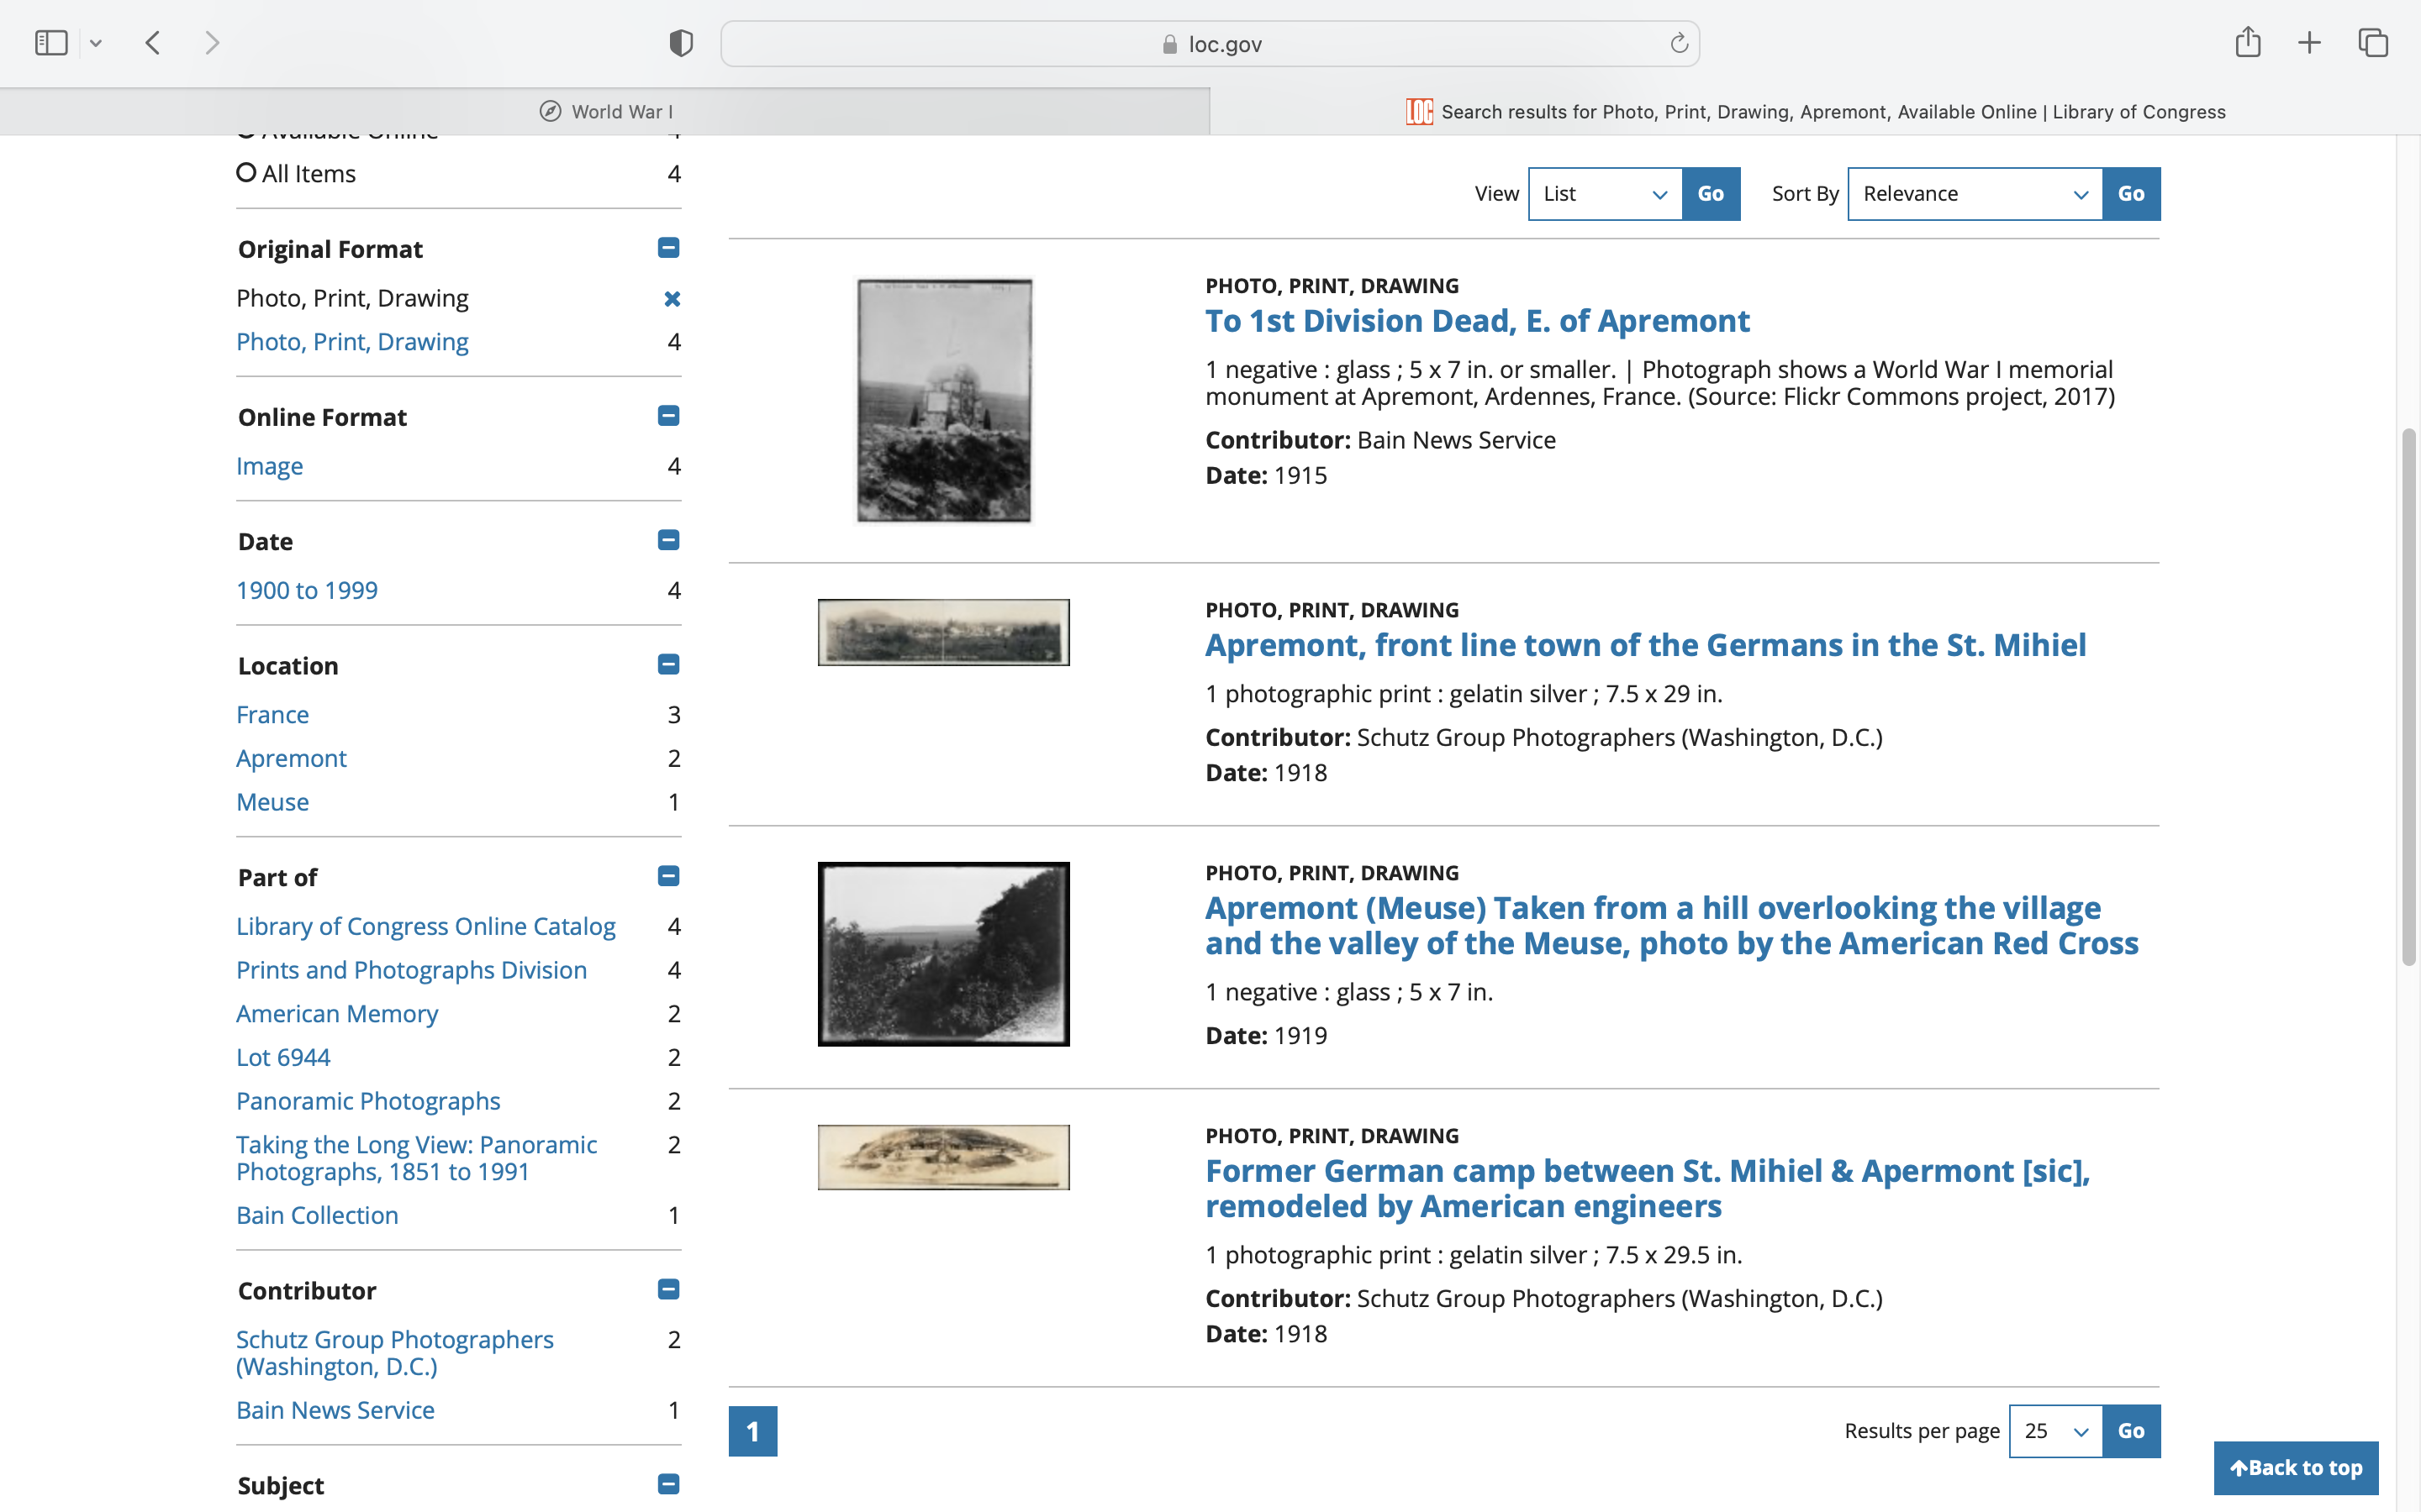This screenshot has height=1512, width=2421.
Task: Open the Sort By Relevance dropdown
Action: click(x=1974, y=194)
